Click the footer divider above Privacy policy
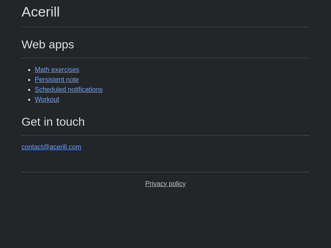 tap(165, 172)
